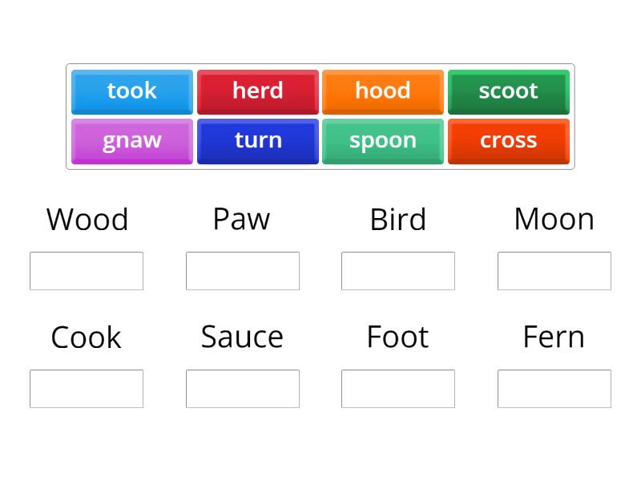Select the "cross" word tile
Image resolution: width=641 pixels, height=481 pixels.
tap(508, 141)
